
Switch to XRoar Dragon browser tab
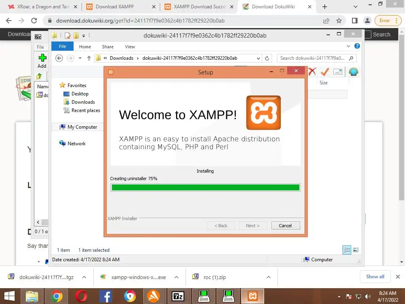(43, 7)
